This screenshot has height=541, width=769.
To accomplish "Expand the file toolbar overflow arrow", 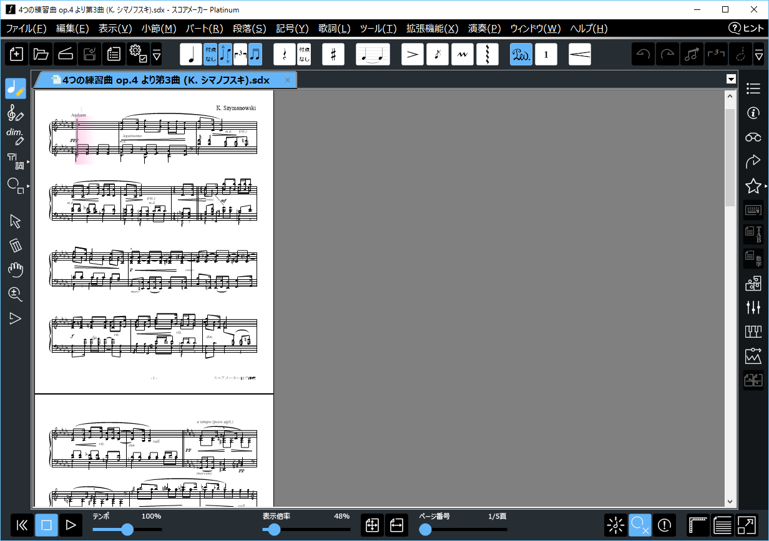I will coord(157,55).
